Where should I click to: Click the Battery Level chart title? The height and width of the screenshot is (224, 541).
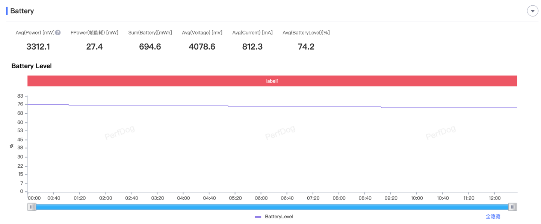[32, 66]
